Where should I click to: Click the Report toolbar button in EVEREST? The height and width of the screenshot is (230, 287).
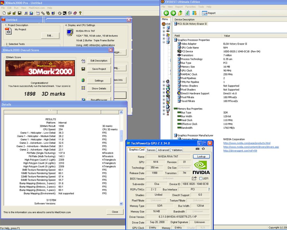(209, 13)
